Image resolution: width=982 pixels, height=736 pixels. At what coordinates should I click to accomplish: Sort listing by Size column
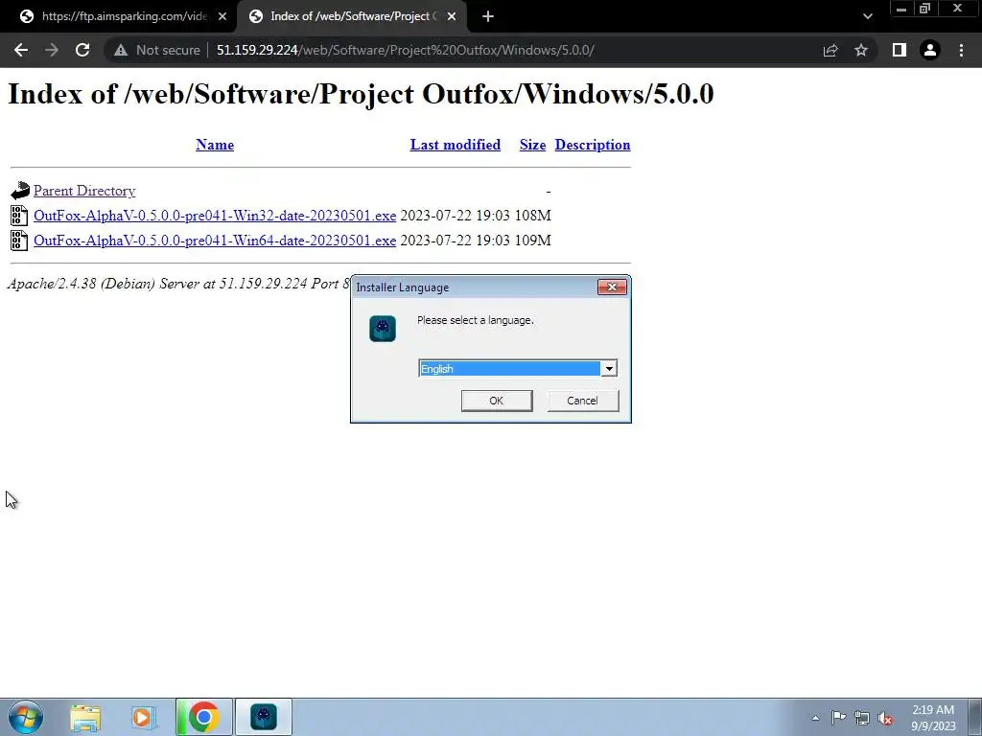pos(532,145)
